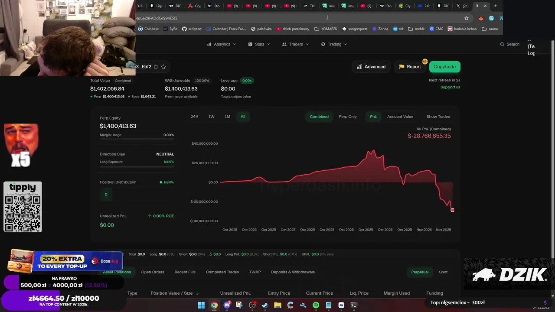Image resolution: width=555 pixels, height=312 pixels.
Task: Show Account Value on chart
Action: (x=400, y=117)
